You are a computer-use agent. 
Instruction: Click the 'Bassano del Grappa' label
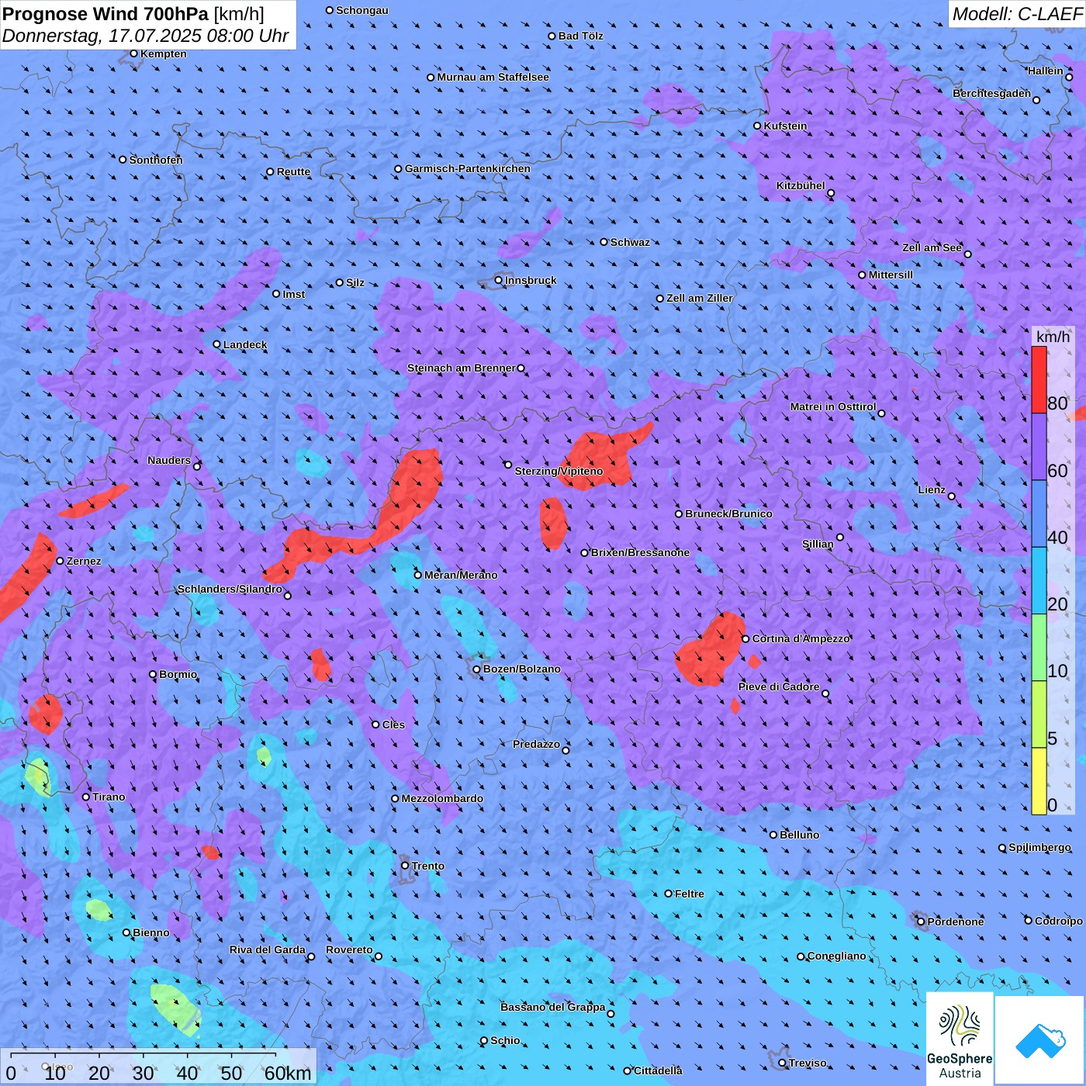pyautogui.click(x=553, y=1007)
